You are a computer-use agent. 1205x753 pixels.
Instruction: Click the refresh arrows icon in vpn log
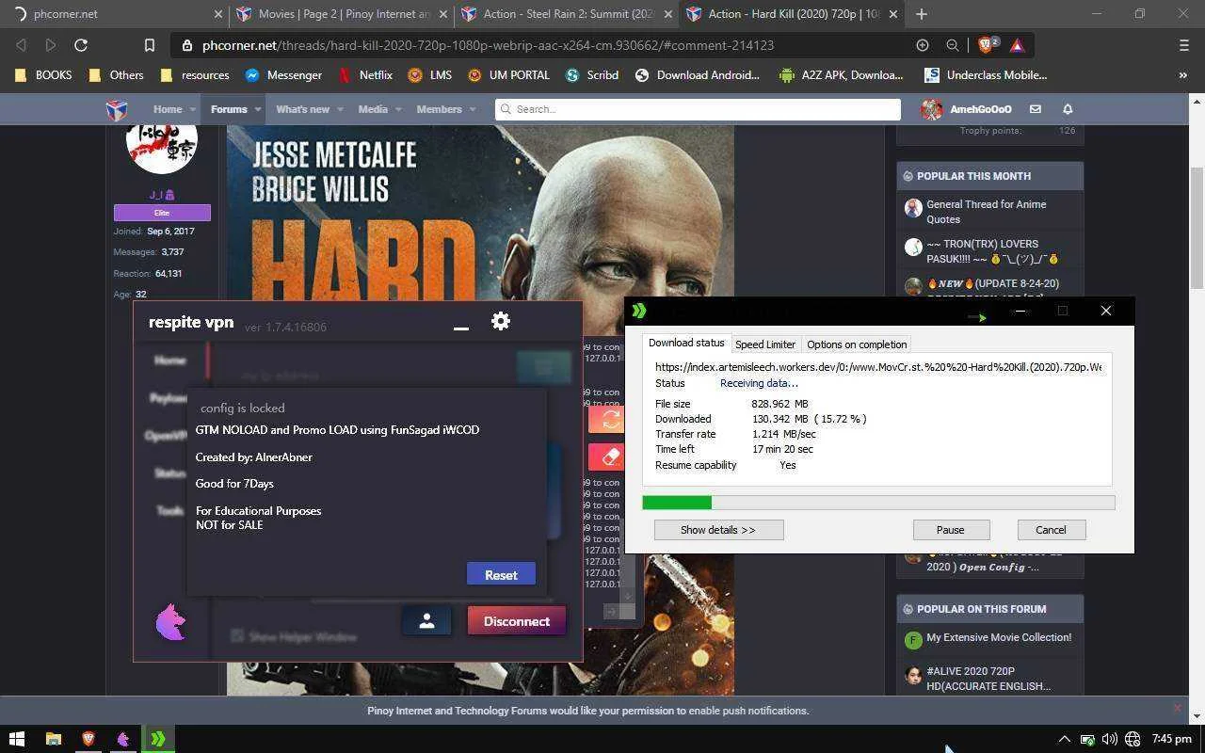pyautogui.click(x=609, y=419)
